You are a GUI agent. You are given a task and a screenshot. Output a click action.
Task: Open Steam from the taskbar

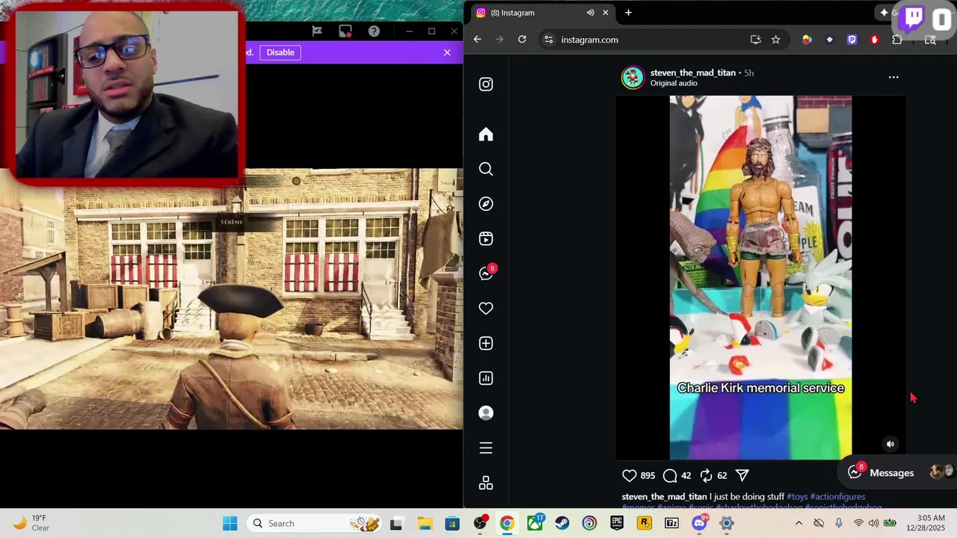tap(561, 524)
